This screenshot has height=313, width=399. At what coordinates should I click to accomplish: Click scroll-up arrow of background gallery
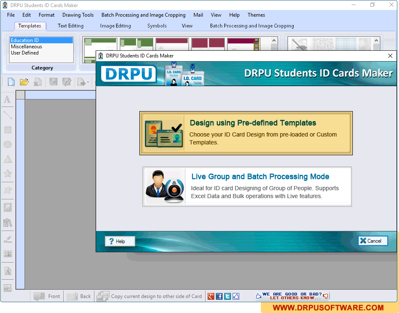pyautogui.click(x=377, y=40)
